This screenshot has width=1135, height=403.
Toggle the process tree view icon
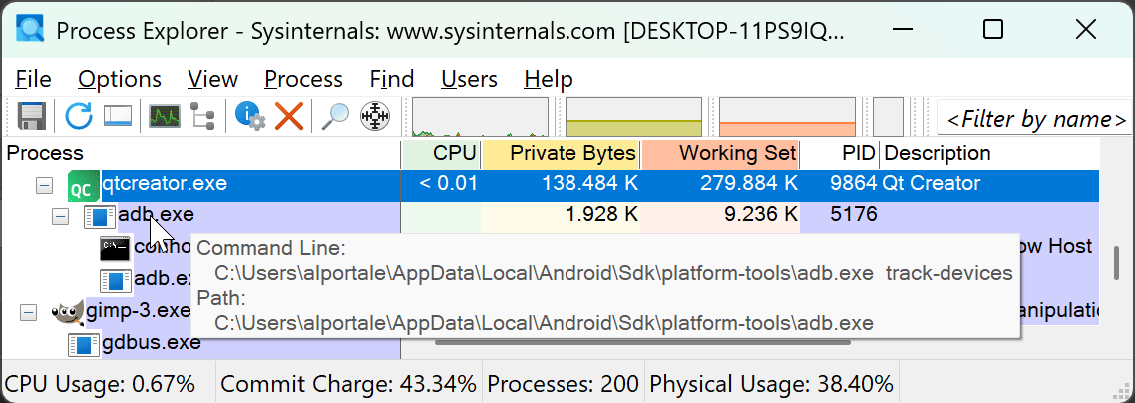click(203, 116)
